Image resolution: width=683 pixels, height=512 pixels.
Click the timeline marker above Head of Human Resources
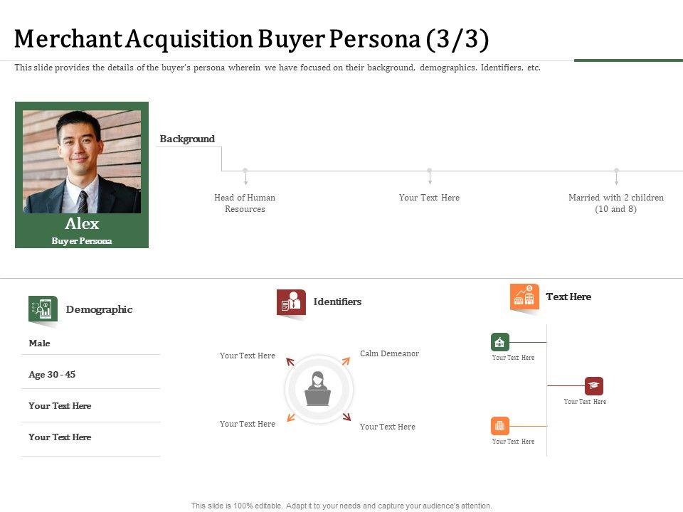[245, 171]
